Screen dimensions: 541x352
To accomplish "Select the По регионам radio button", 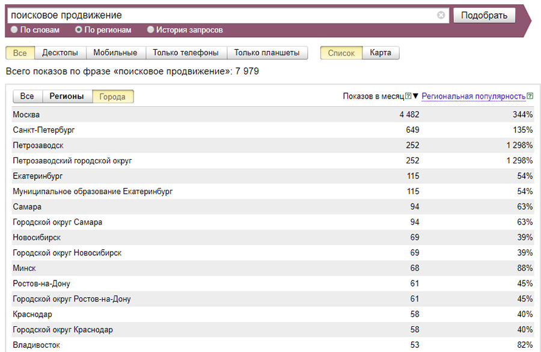I will pos(79,29).
